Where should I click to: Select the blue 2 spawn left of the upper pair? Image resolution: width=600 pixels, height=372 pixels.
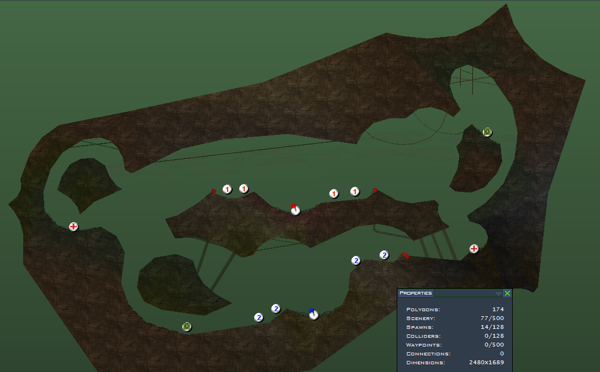tap(356, 260)
